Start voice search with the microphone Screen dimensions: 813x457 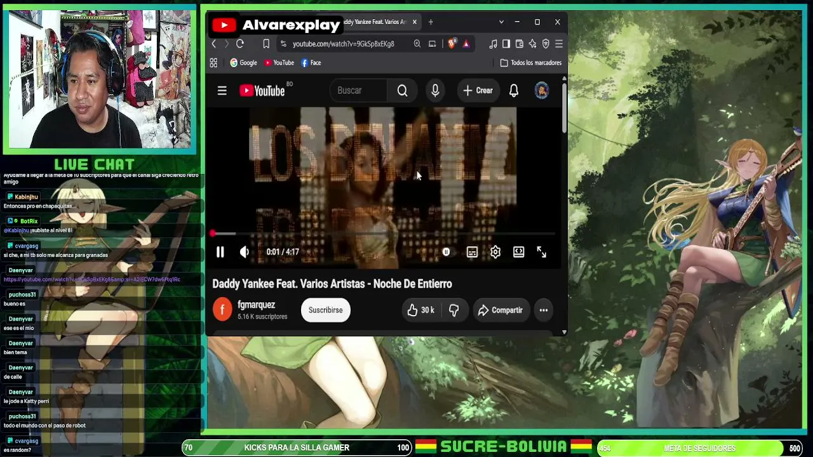435,91
